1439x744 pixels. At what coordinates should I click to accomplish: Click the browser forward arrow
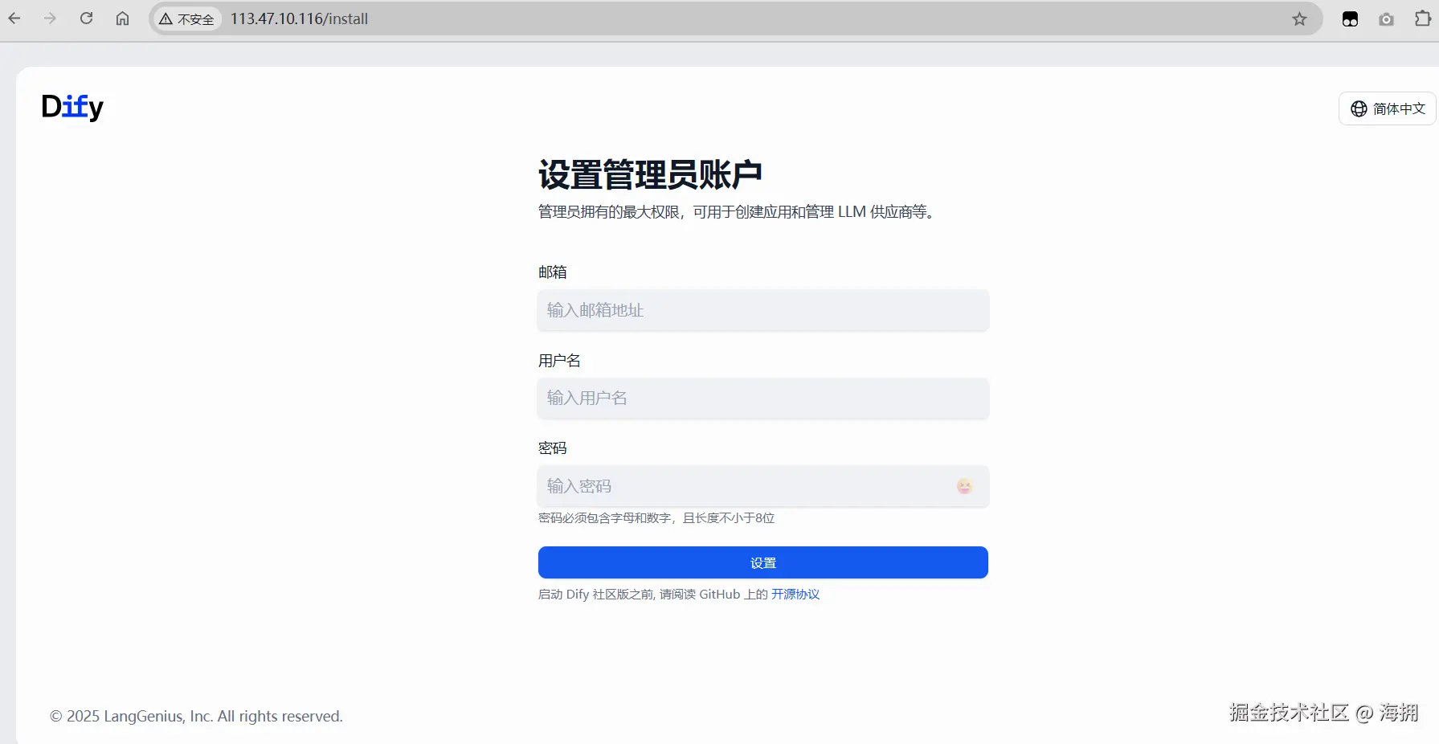tap(50, 18)
